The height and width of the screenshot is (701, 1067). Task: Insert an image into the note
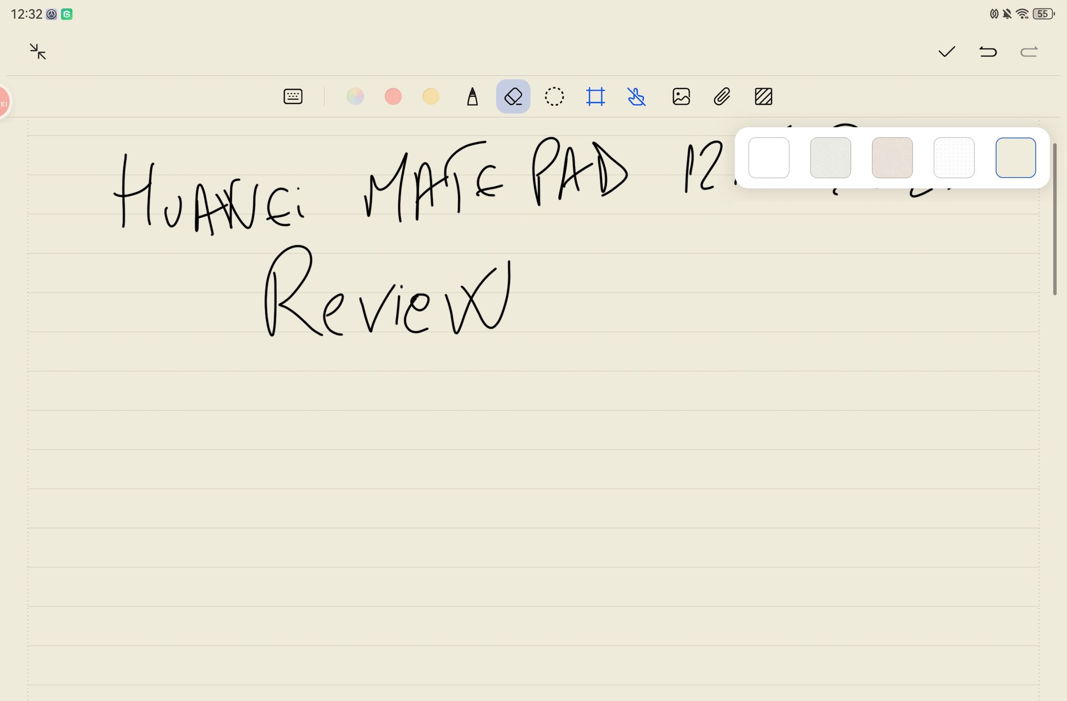point(681,97)
